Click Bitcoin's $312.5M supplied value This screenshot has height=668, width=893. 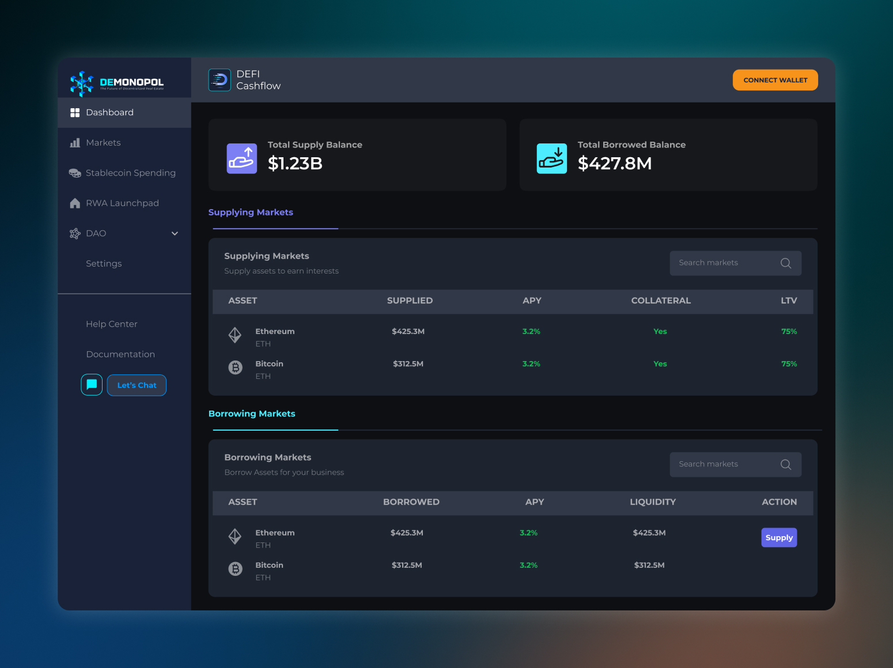[x=408, y=364]
